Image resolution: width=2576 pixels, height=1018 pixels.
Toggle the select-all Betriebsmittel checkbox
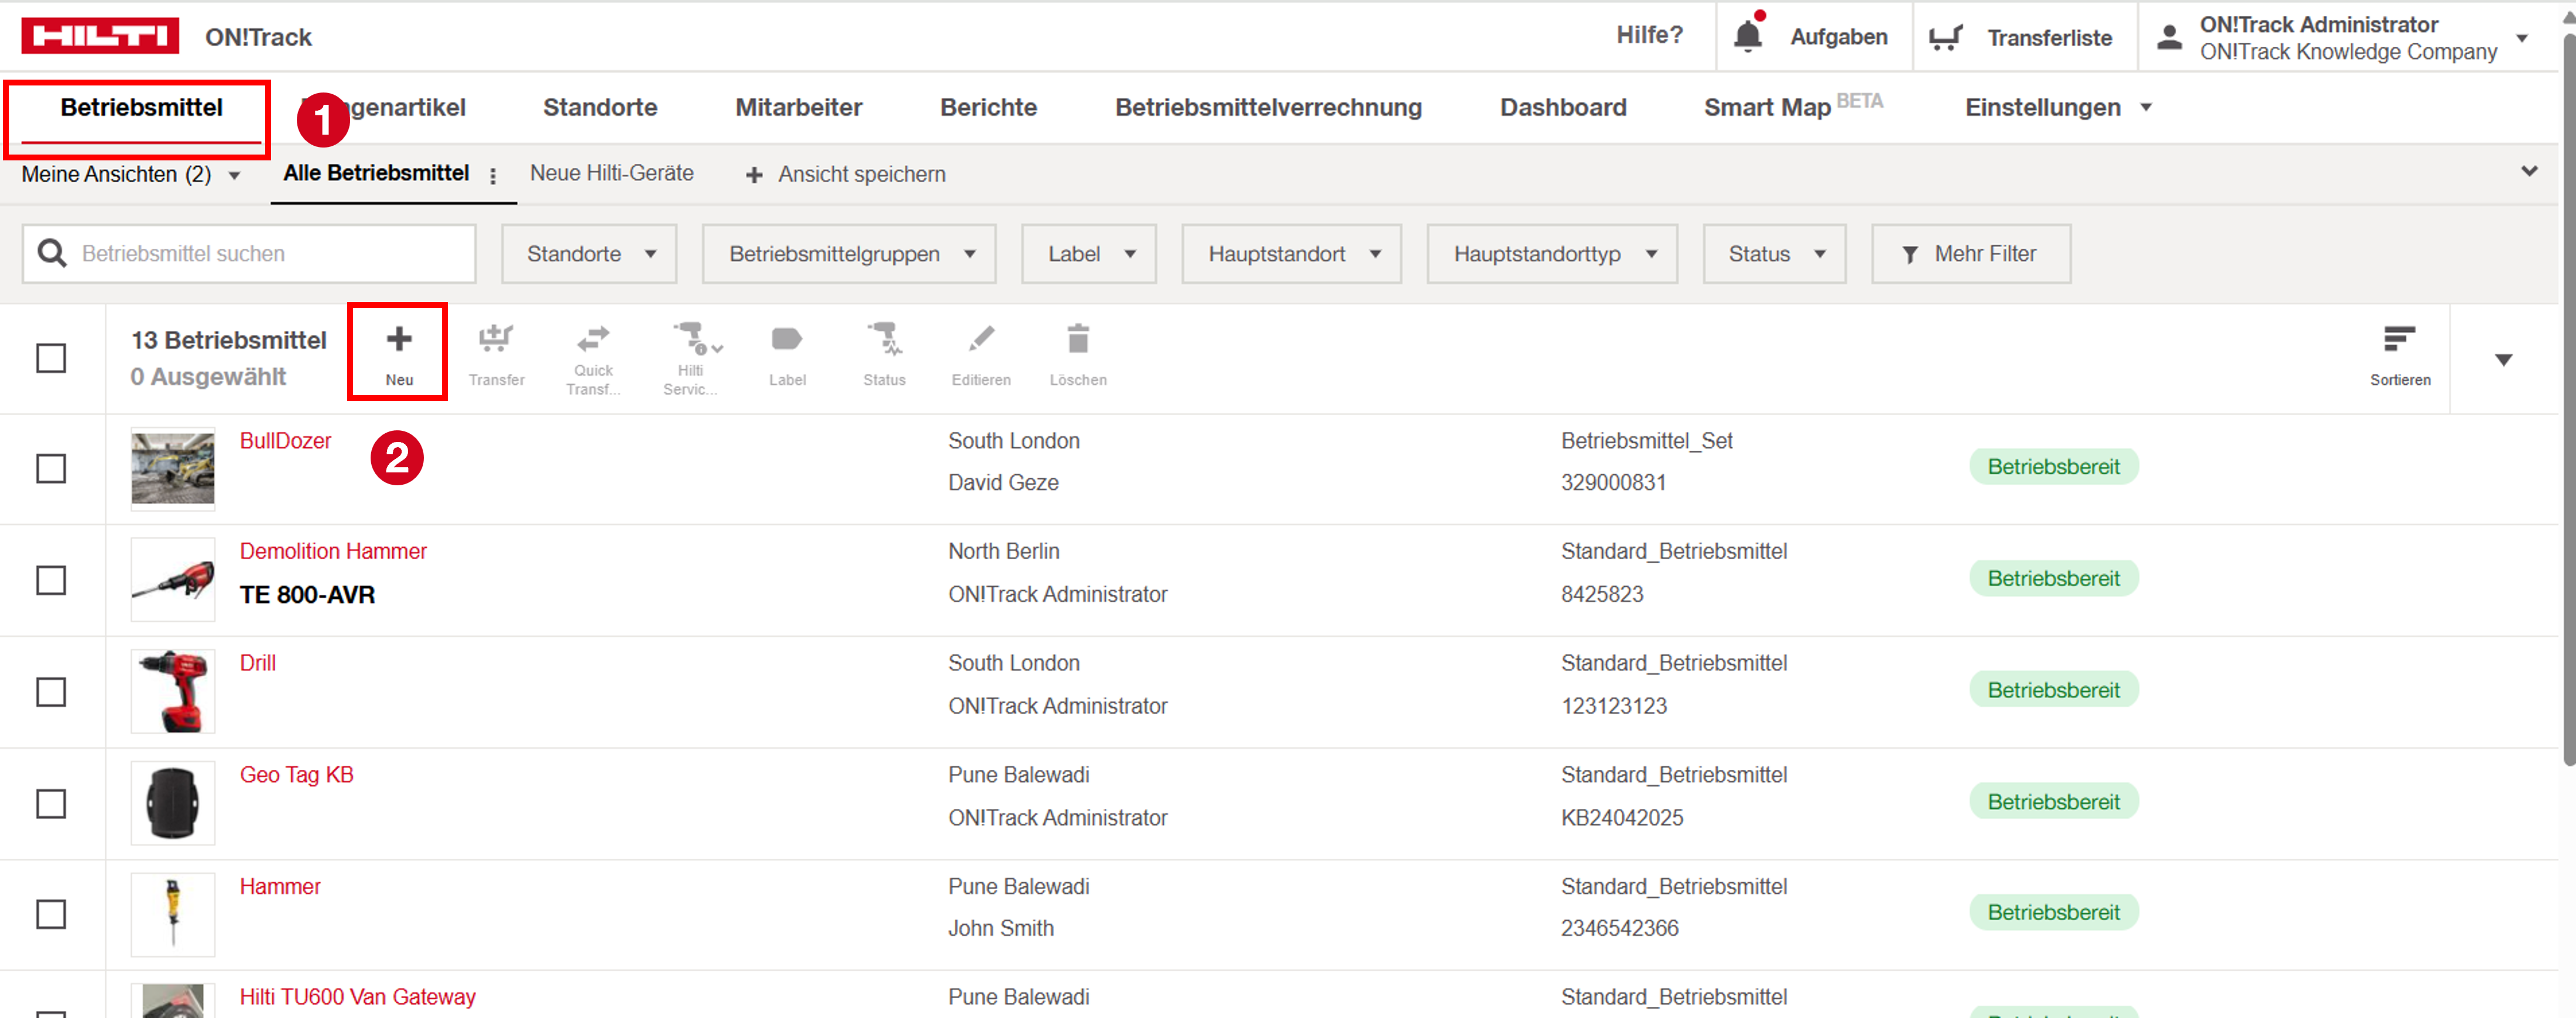click(51, 358)
